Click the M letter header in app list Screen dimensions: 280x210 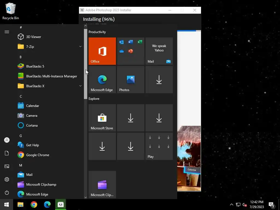coord(21,165)
